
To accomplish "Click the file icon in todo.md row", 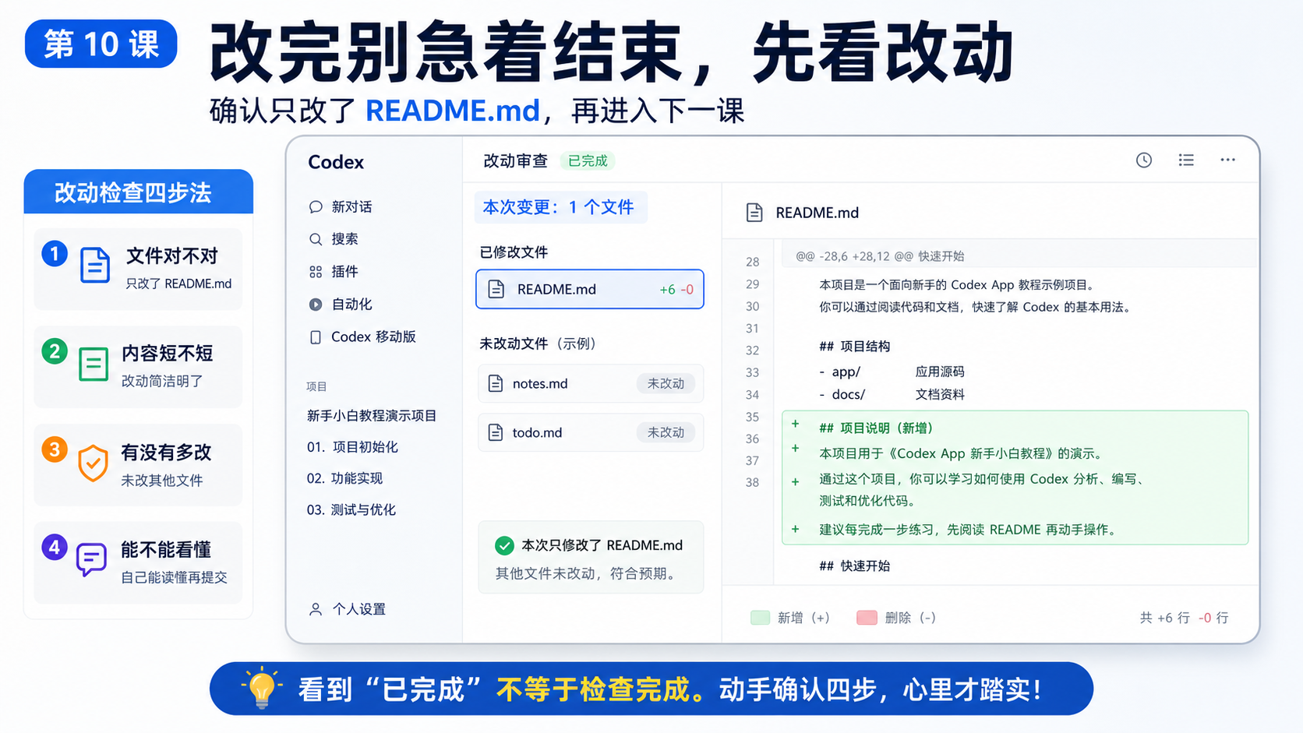I will click(496, 432).
